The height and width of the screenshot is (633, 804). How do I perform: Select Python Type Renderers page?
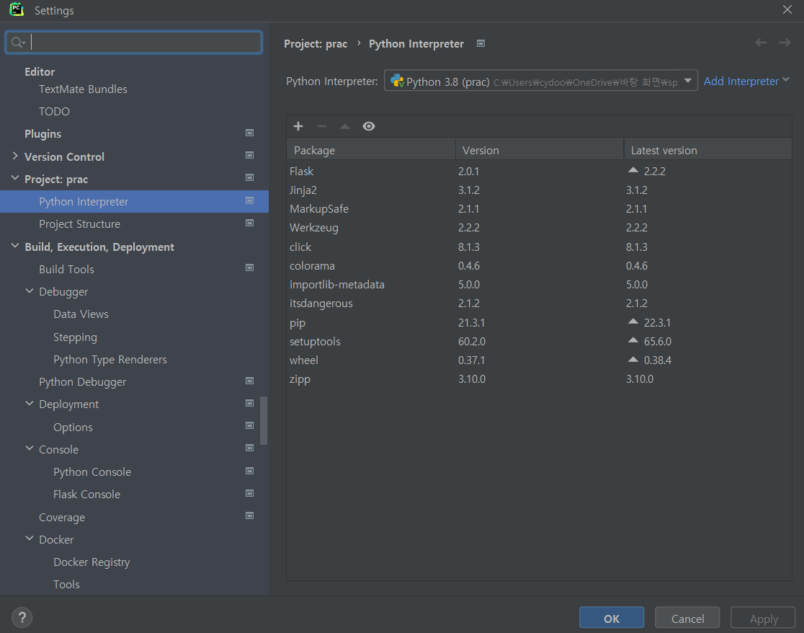(x=110, y=360)
